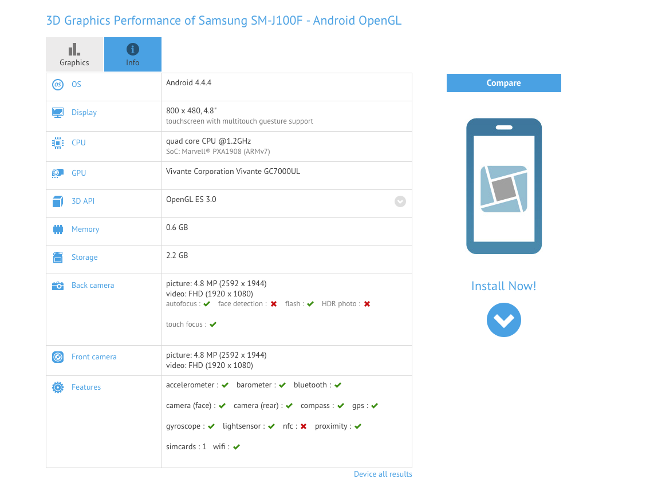Click the page title 3D Graphics Performance
The image size is (650, 487).
point(224,21)
